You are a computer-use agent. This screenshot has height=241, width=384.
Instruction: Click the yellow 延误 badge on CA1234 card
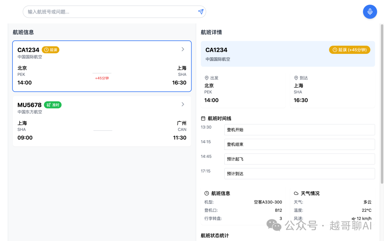(x=51, y=50)
